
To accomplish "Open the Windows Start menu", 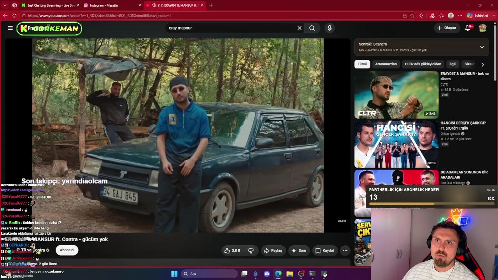I will (x=174, y=274).
